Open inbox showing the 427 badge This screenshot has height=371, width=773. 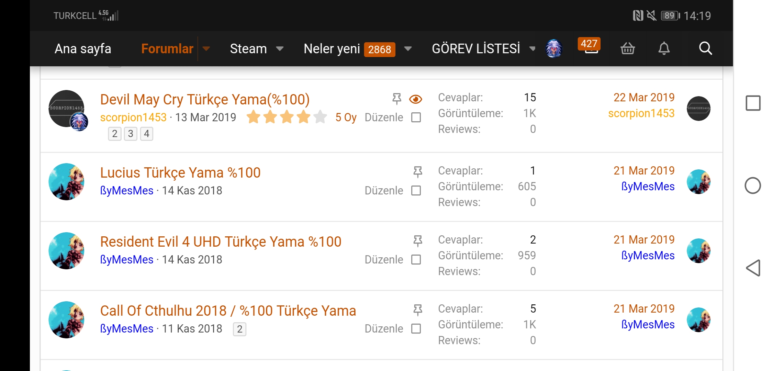[x=590, y=46]
